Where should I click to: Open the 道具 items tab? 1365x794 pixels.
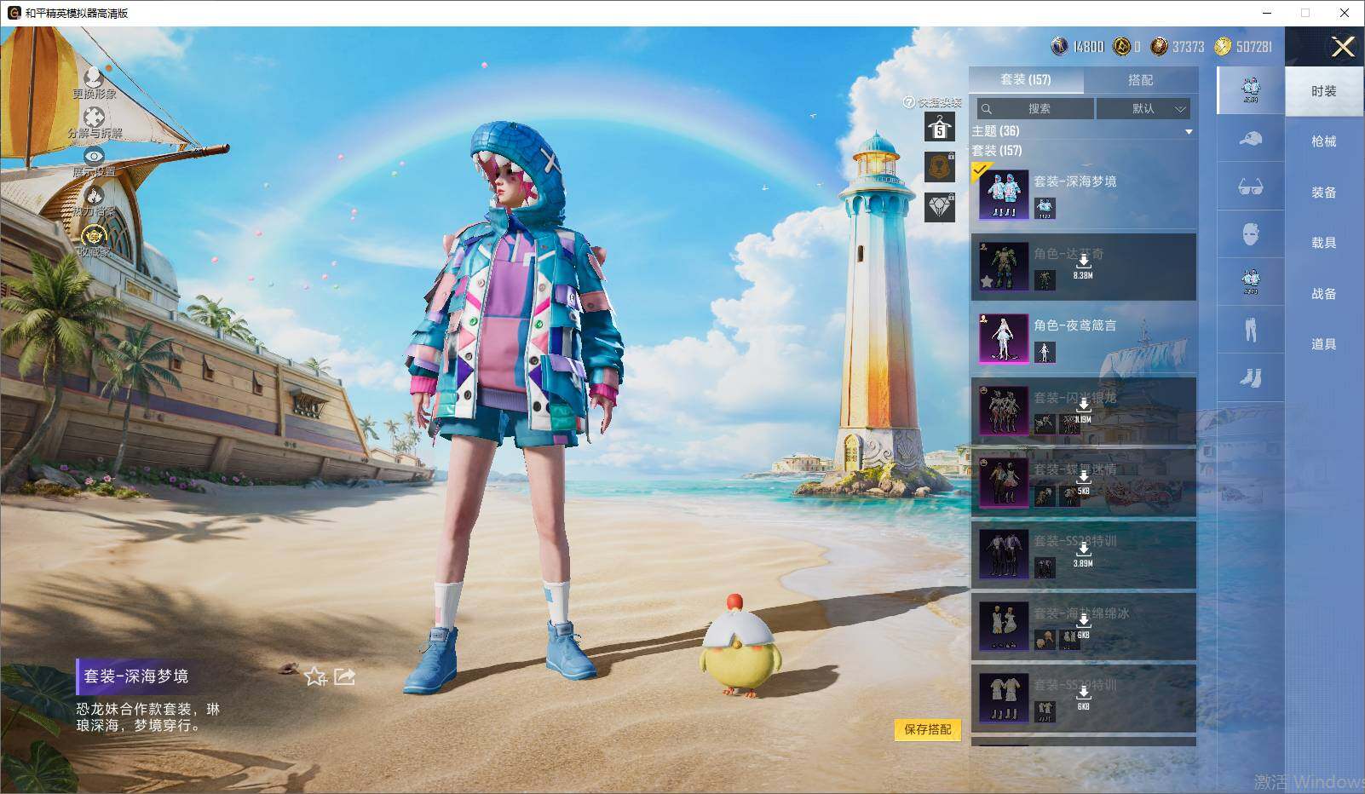click(x=1324, y=344)
